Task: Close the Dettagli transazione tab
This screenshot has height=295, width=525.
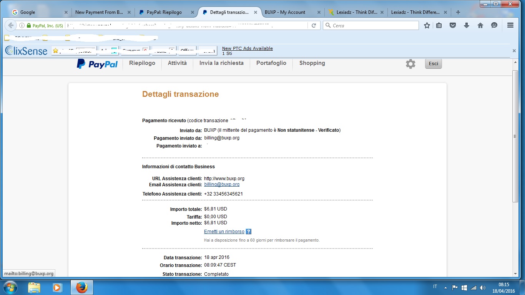Action: [256, 12]
